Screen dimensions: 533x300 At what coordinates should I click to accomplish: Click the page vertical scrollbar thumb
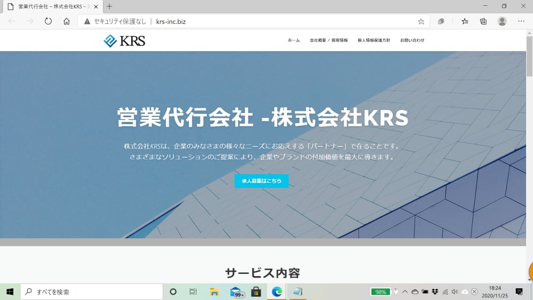529,56
